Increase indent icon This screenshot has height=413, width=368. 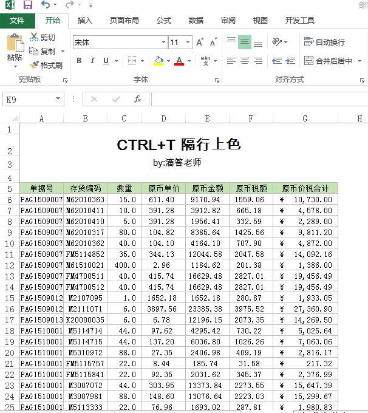pyautogui.click(x=290, y=61)
